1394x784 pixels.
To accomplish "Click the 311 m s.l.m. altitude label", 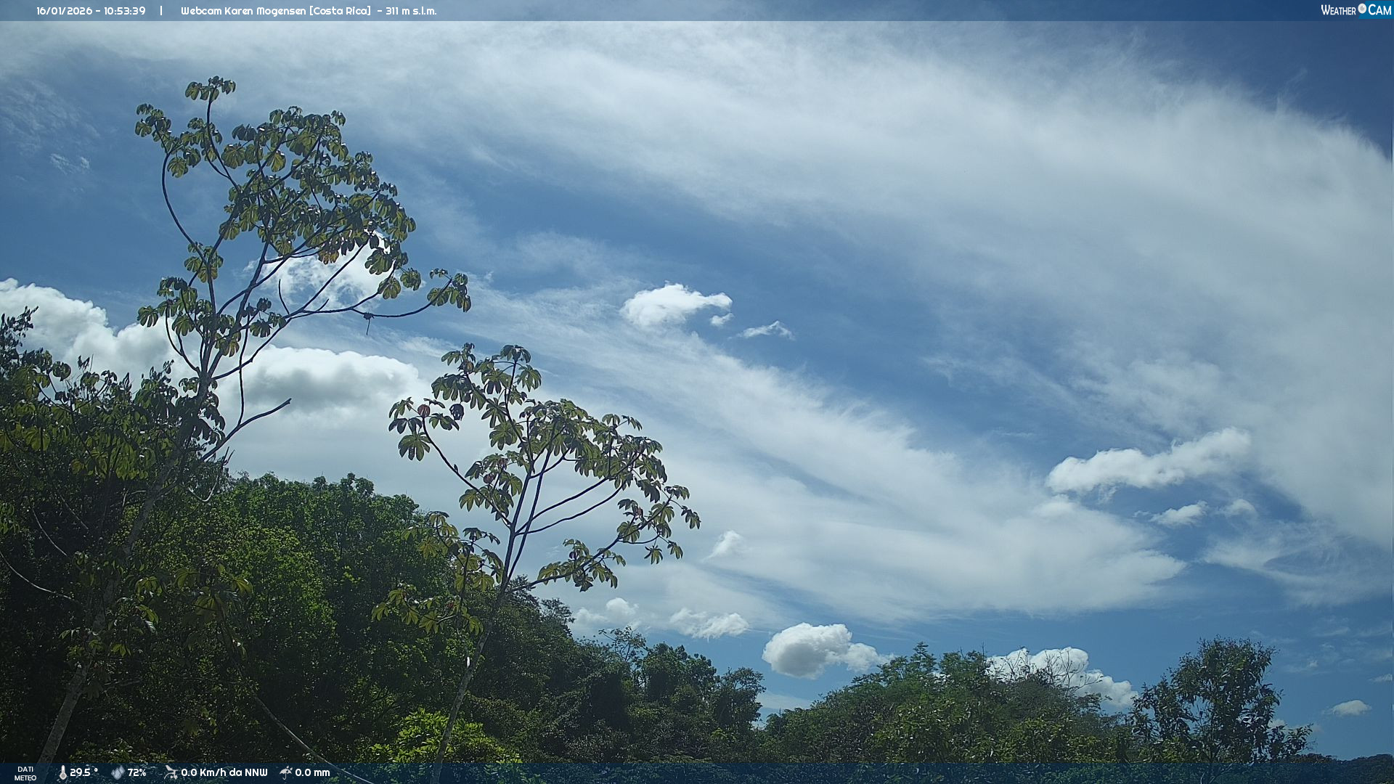I will 411,11.
